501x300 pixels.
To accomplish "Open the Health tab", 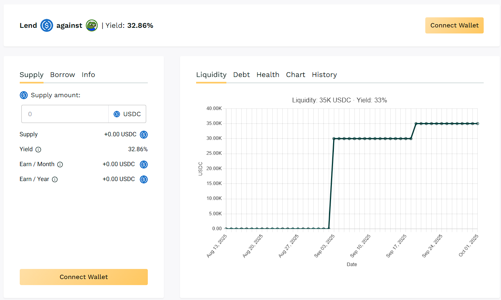I will coord(268,75).
